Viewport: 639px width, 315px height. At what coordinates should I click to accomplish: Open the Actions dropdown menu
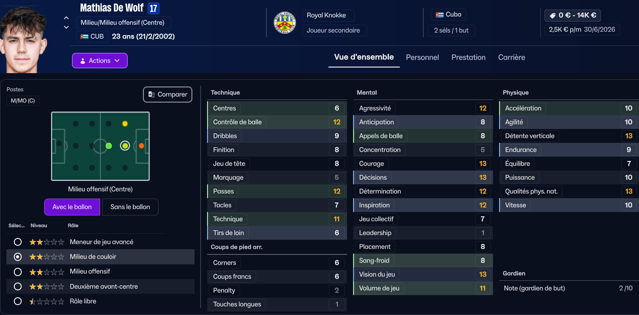(100, 61)
